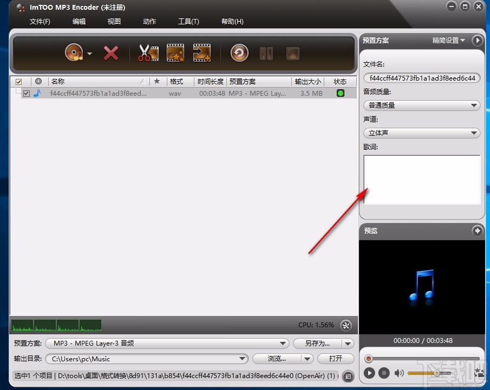Start conversion with the circular arrow icon
The height and width of the screenshot is (390, 490).
[239, 53]
